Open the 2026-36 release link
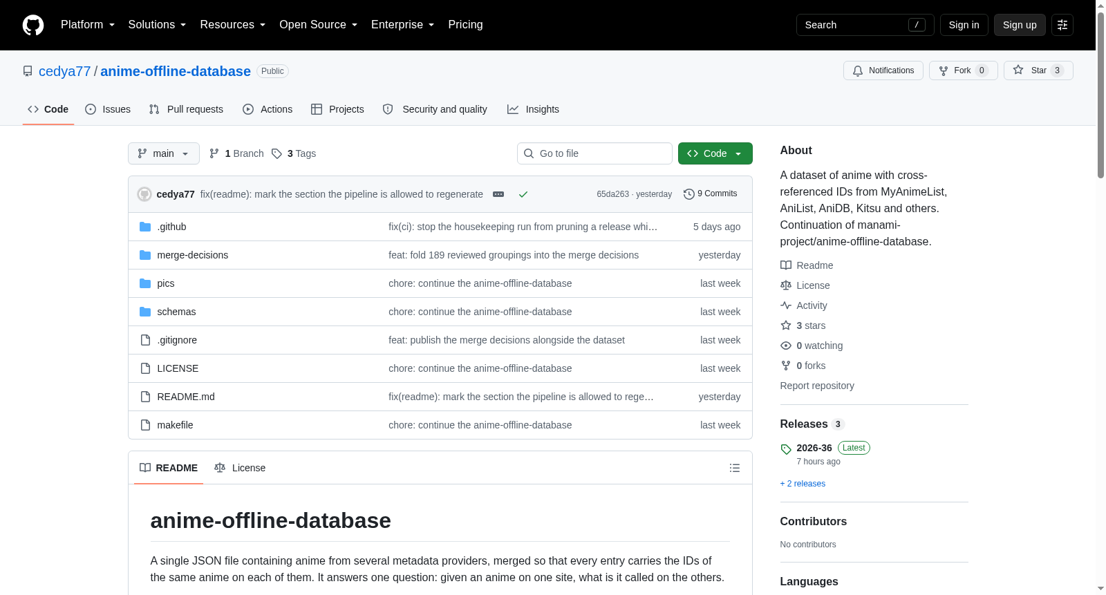1106x595 pixels. tap(814, 448)
